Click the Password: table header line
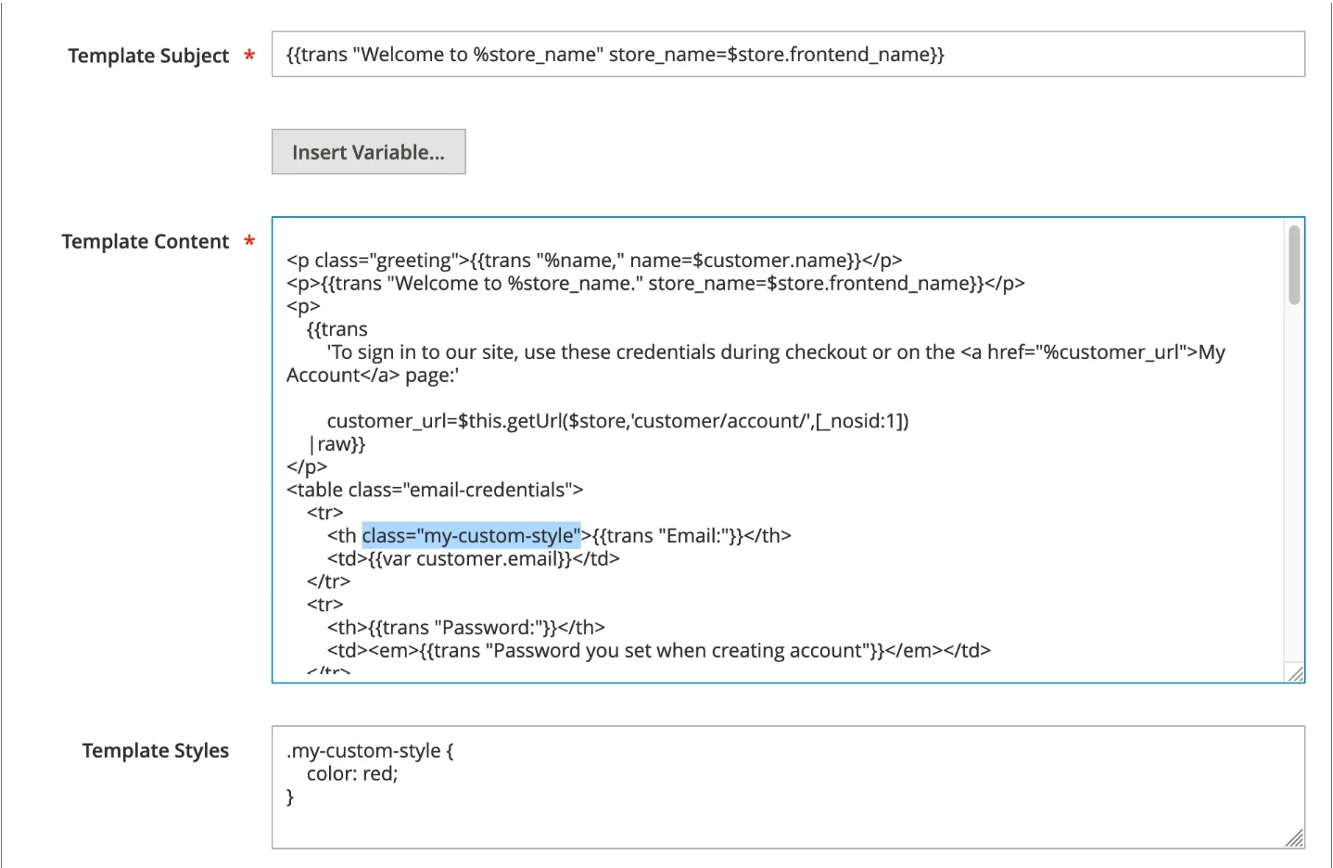 (465, 627)
